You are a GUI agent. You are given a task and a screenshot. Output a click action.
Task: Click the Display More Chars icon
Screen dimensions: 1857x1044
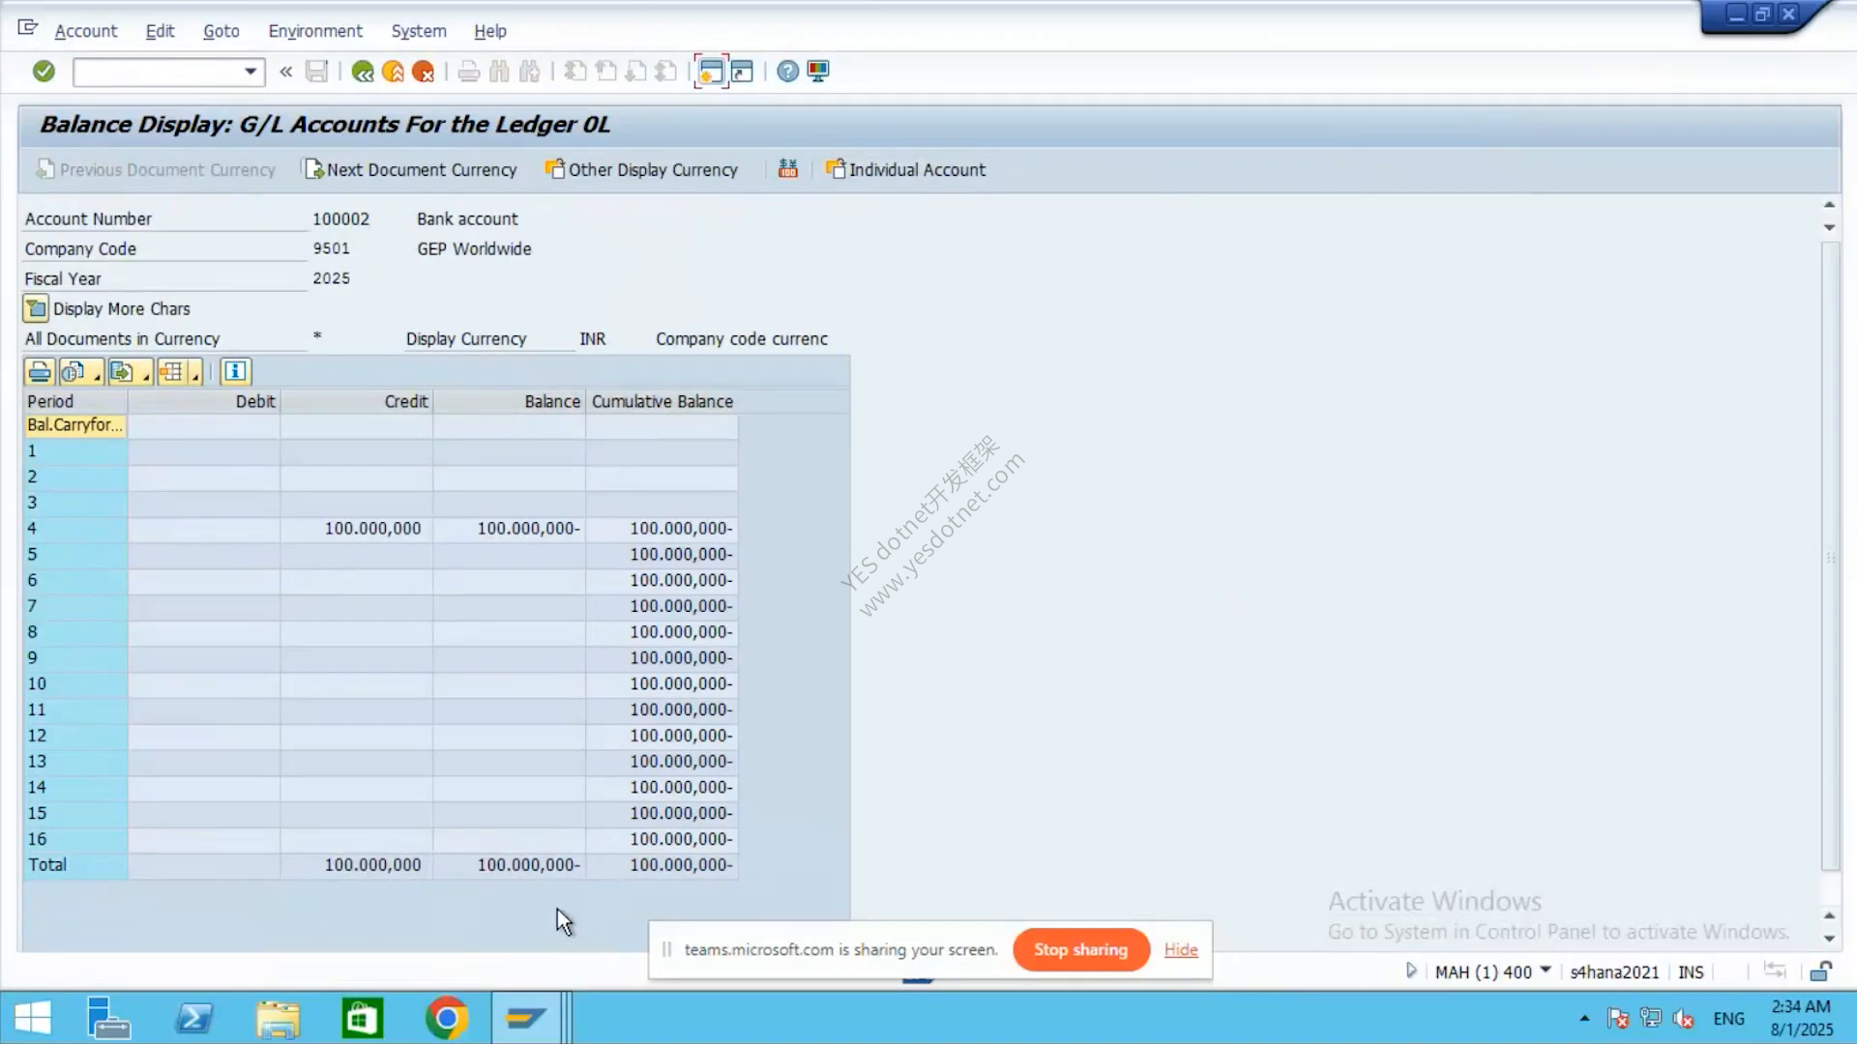[36, 309]
